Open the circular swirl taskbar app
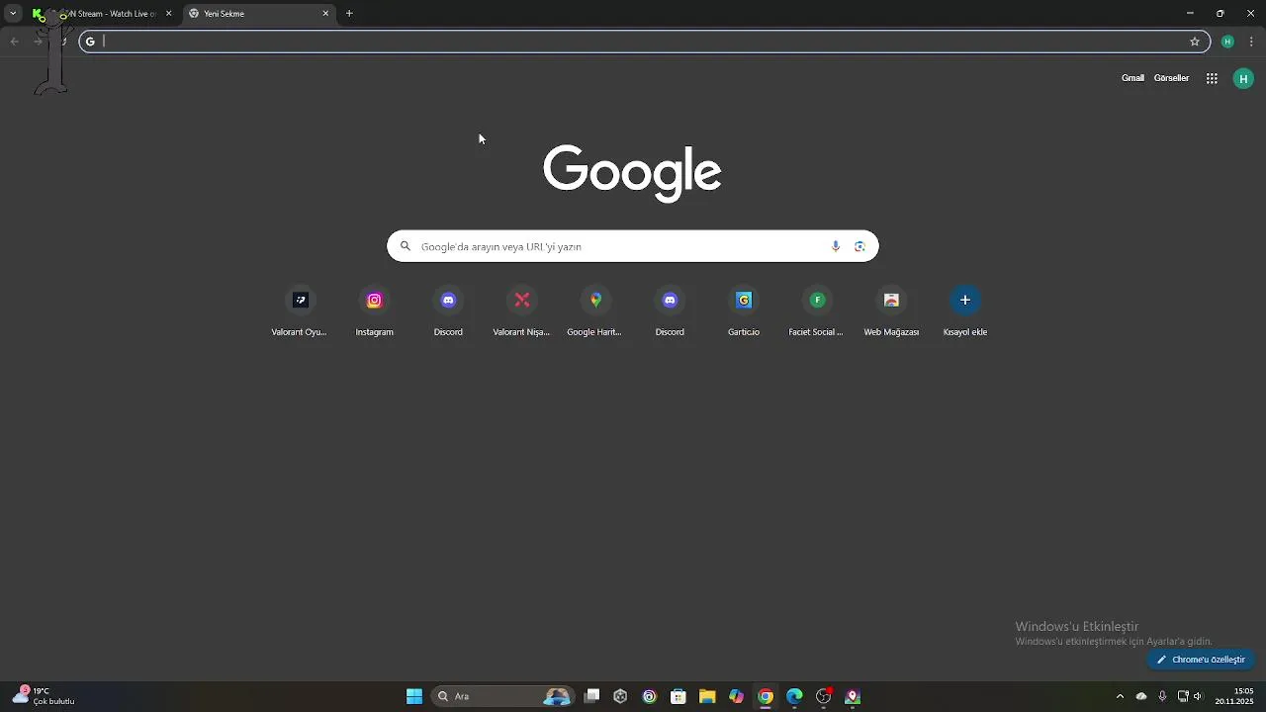This screenshot has width=1266, height=712. click(649, 696)
